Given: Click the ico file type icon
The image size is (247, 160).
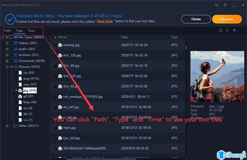Looking at the screenshot, I should [x=20, y=73].
